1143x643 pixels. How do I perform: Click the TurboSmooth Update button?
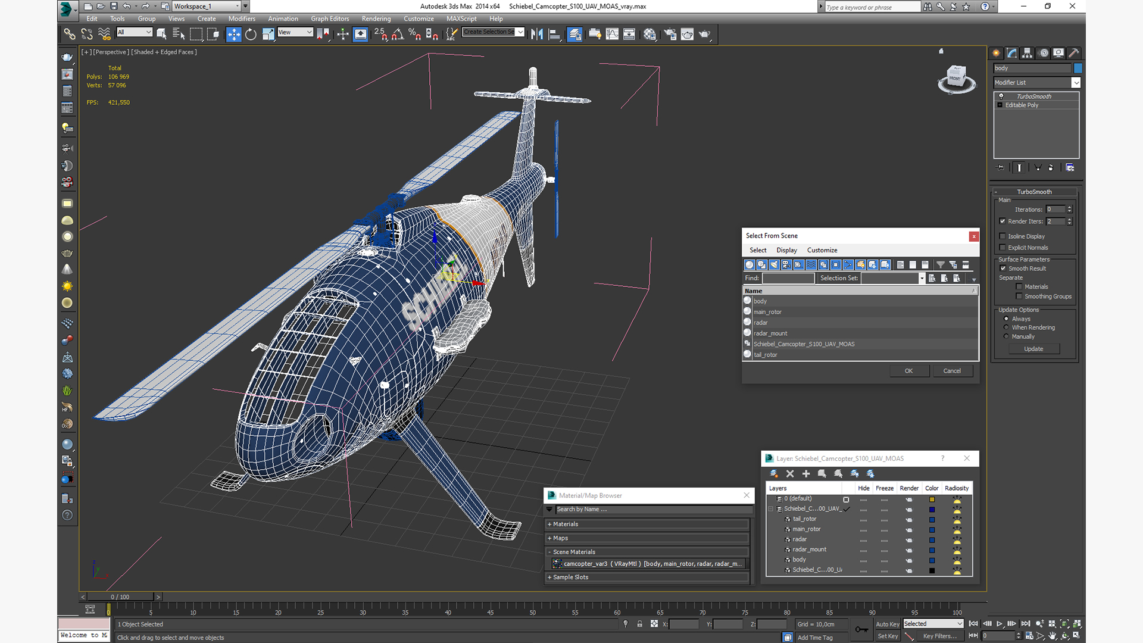pyautogui.click(x=1033, y=349)
